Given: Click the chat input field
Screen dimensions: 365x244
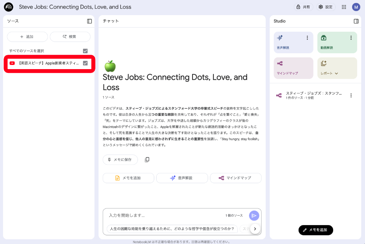Looking at the screenshot, I should (165, 215).
